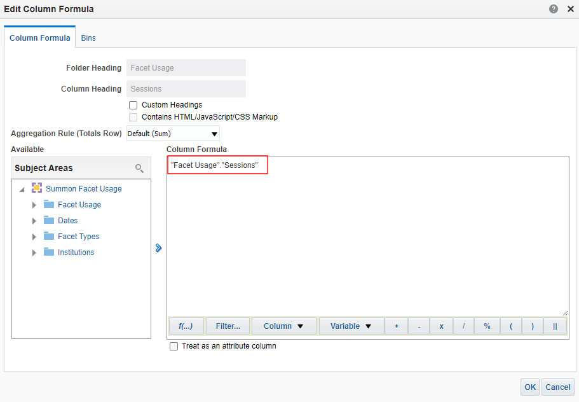Open the Aggregation Rule dropdown
The height and width of the screenshot is (402, 579).
[x=173, y=134]
